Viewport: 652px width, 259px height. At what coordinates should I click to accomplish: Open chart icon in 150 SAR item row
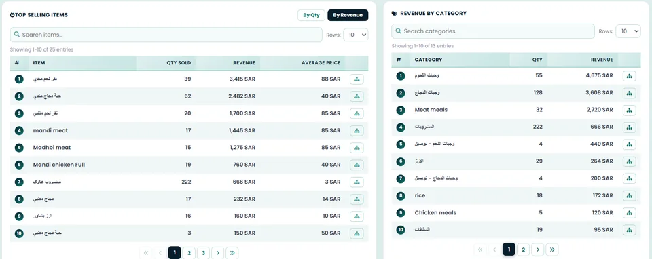click(357, 233)
